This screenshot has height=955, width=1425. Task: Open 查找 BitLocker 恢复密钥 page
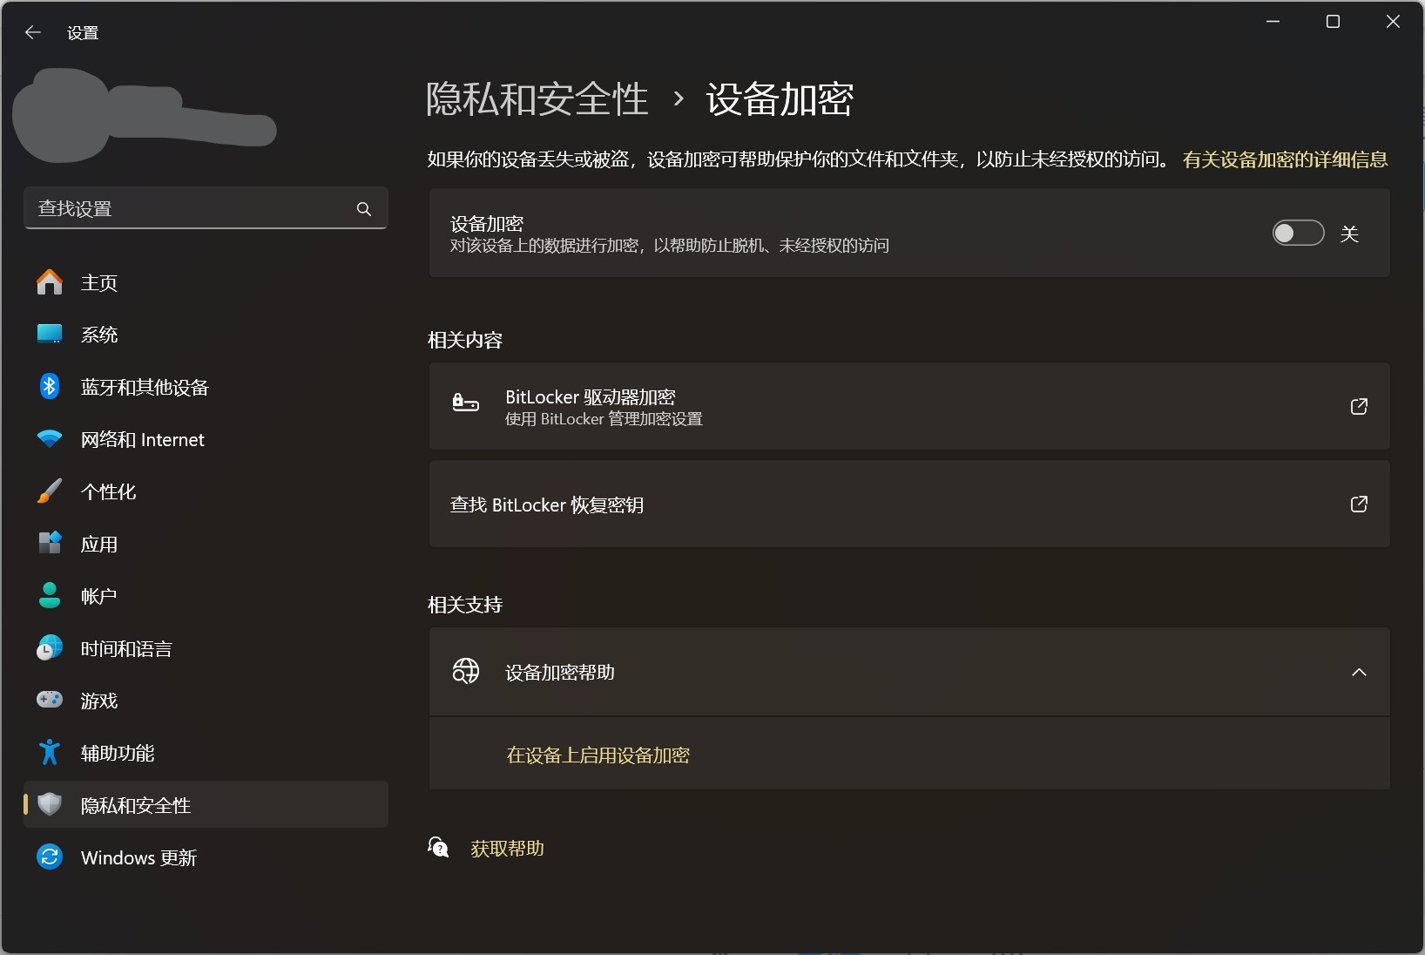pos(909,505)
